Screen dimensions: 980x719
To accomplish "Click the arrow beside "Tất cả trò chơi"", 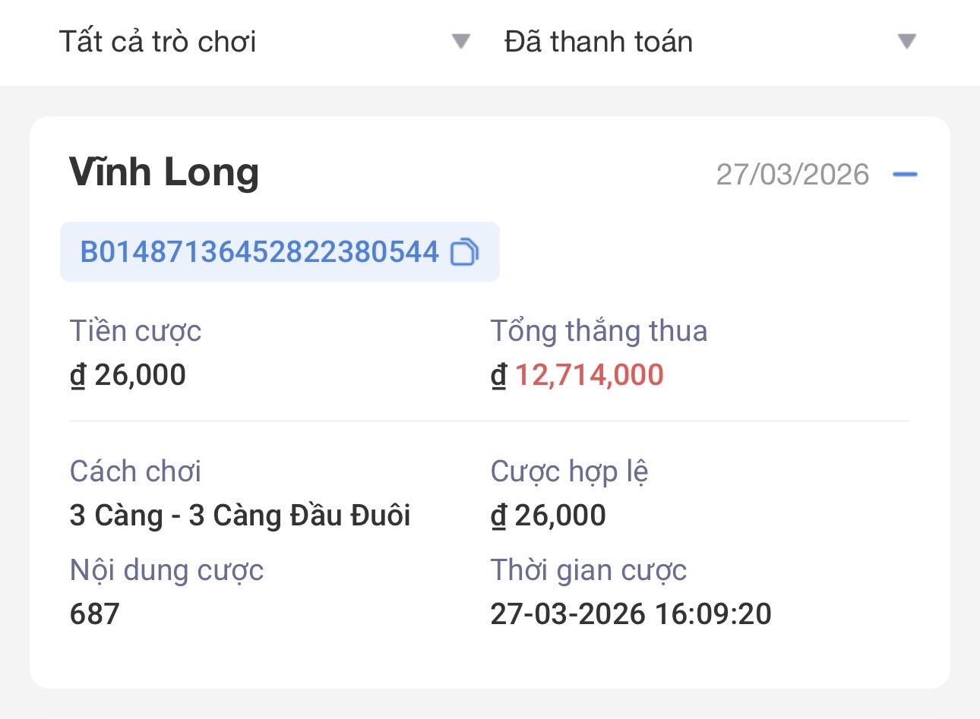I will [x=461, y=41].
